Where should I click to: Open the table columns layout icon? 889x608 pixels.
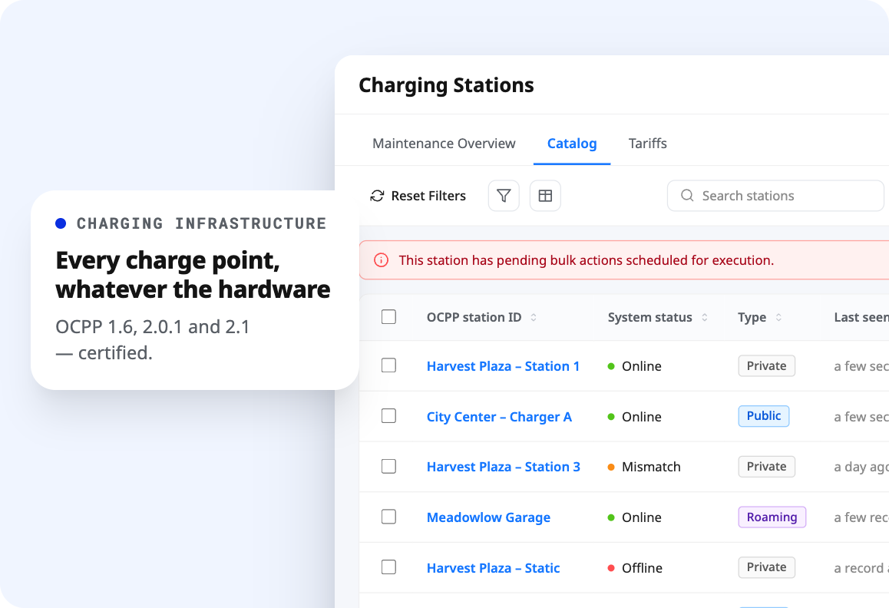[x=545, y=196]
